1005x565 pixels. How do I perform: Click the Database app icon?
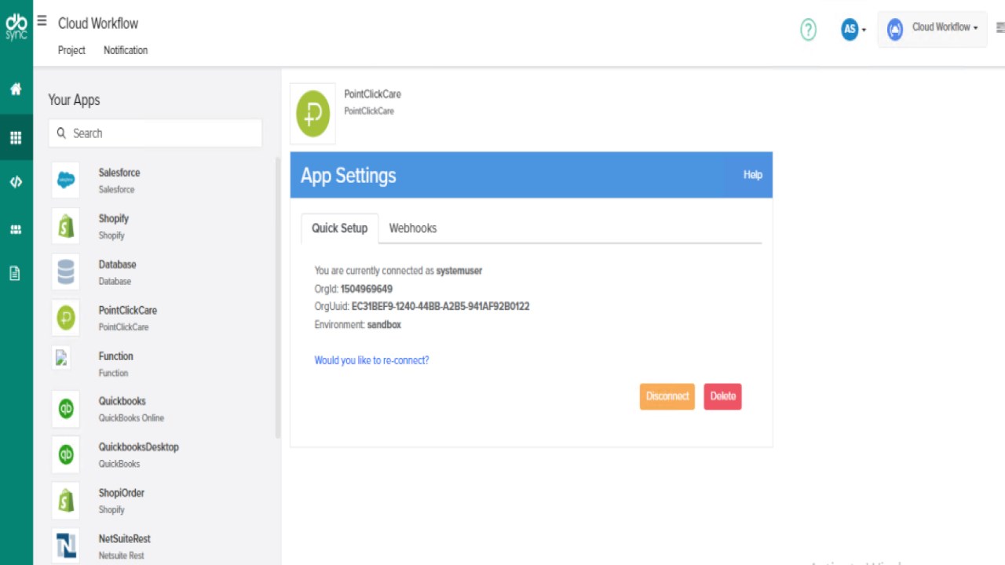pos(66,272)
